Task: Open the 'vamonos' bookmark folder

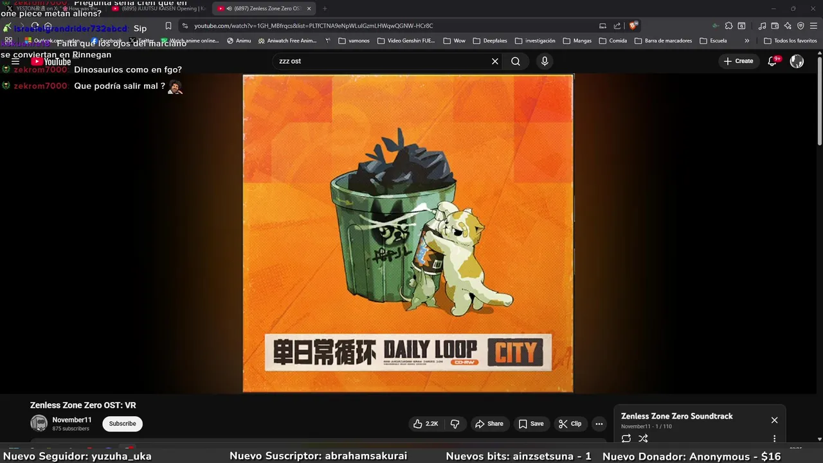Action: 354,41
